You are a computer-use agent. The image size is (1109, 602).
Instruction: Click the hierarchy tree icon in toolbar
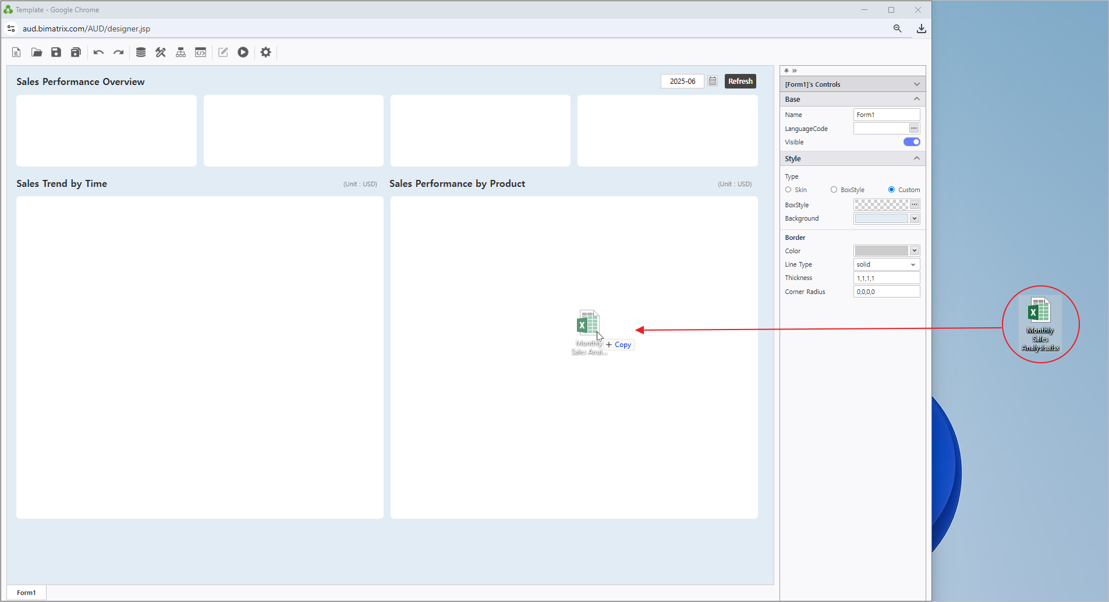pyautogui.click(x=181, y=52)
